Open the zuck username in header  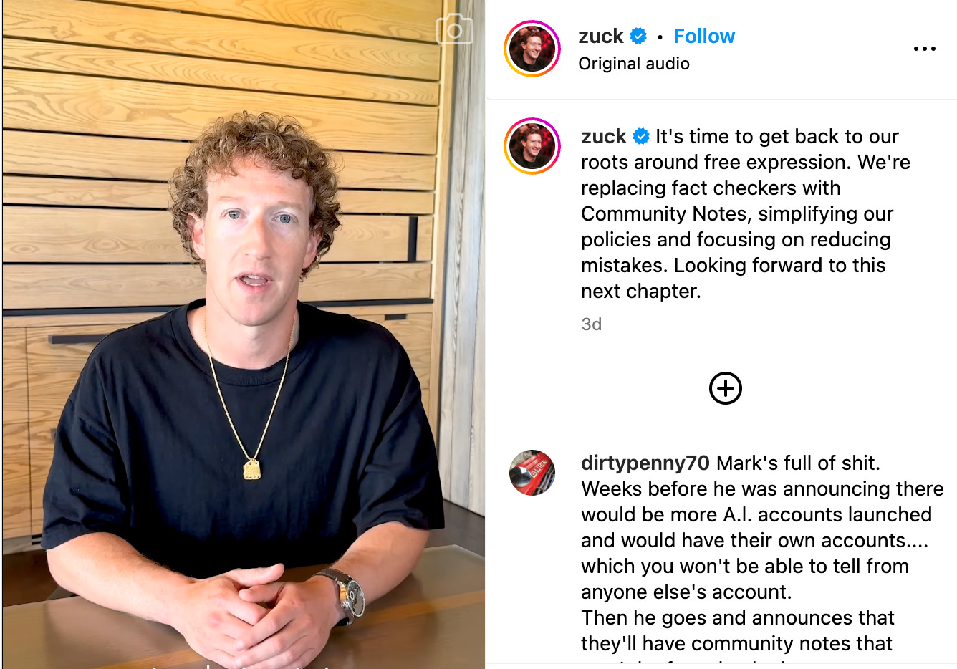[600, 36]
